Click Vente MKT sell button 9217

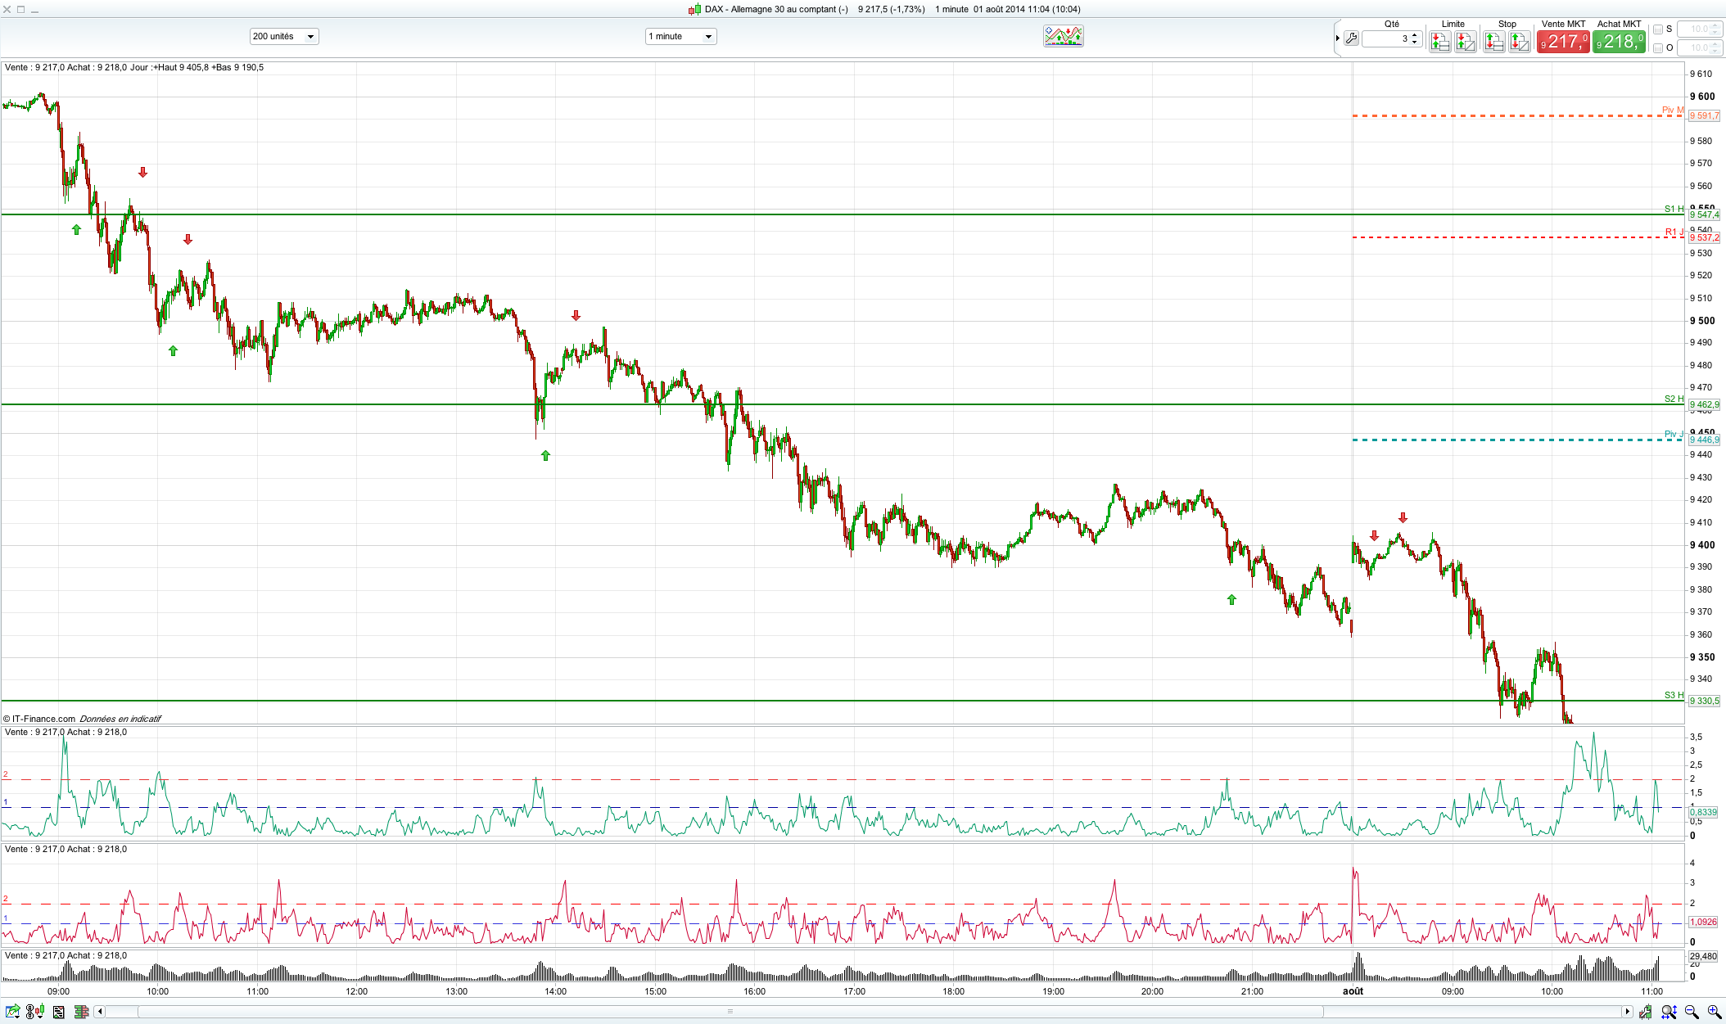click(1563, 41)
